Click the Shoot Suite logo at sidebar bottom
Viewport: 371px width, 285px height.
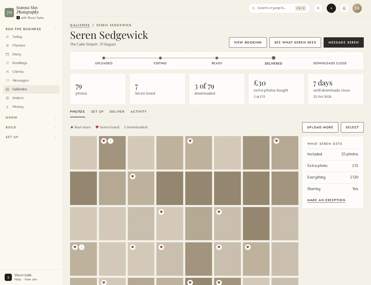coord(8,277)
